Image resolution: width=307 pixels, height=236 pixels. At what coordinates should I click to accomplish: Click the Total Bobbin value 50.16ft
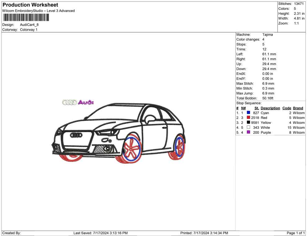pos(268,98)
